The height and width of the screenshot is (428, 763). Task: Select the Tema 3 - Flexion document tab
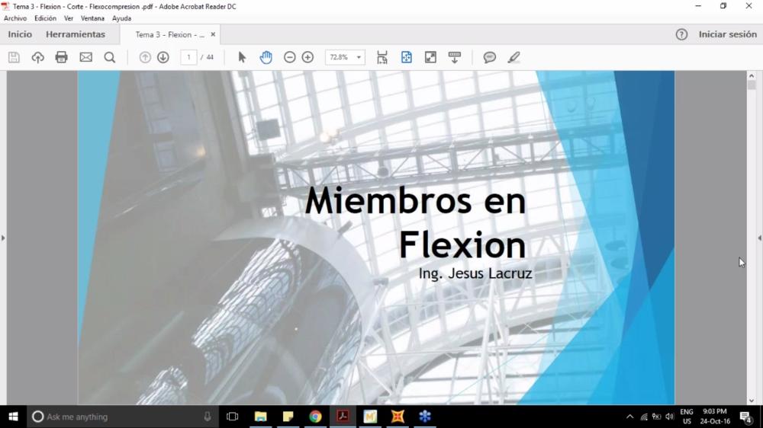tap(170, 34)
